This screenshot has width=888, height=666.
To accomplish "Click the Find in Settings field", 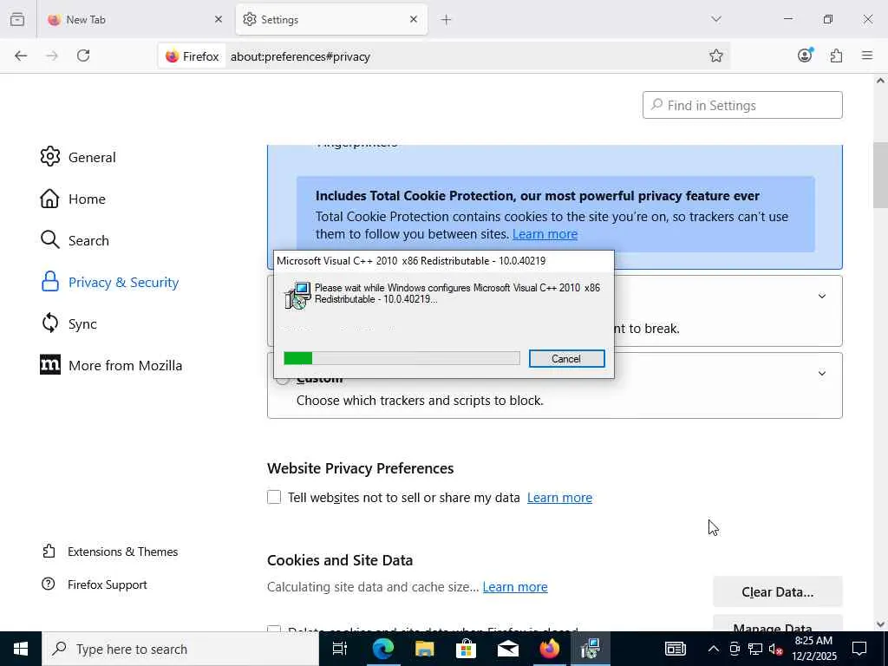I will [742, 105].
